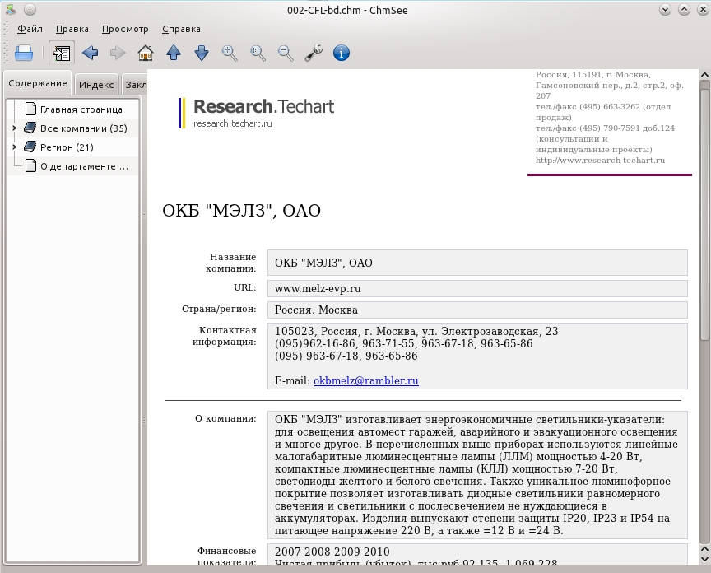Click the research.techart.ru text under the logo
This screenshot has height=573, width=711.
click(233, 123)
